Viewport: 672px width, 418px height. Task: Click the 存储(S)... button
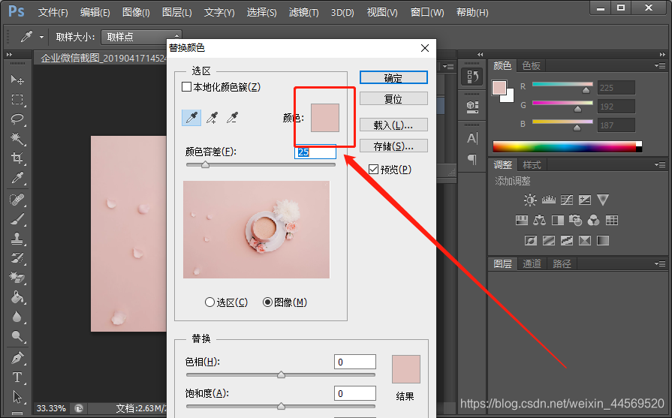pyautogui.click(x=393, y=146)
